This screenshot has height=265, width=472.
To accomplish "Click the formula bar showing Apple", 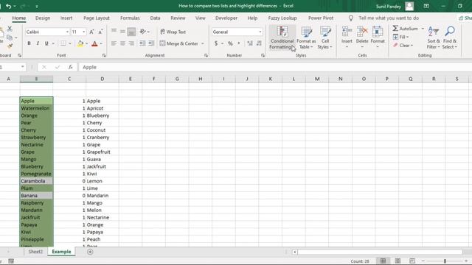I will coord(275,67).
